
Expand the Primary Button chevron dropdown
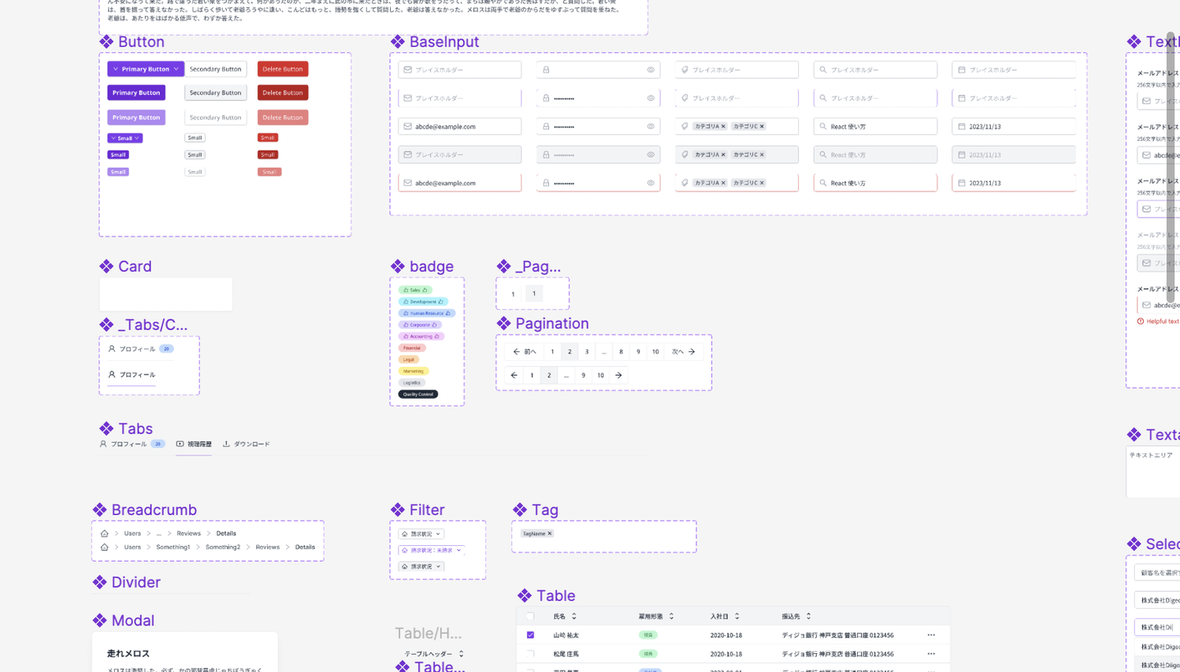pyautogui.click(x=176, y=69)
